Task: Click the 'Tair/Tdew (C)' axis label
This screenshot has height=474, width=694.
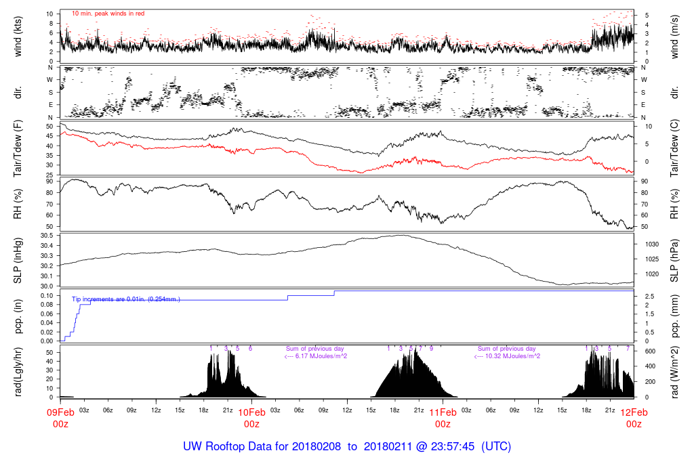Action: tap(674, 148)
